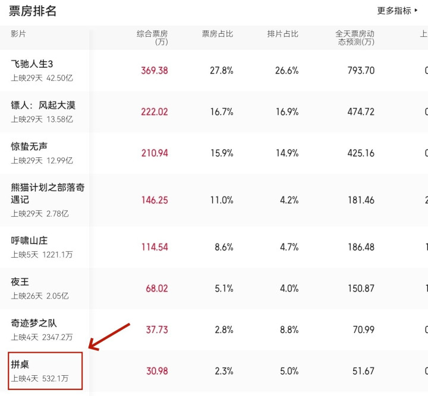Open the 呼啸山庄 film title

tap(29, 240)
